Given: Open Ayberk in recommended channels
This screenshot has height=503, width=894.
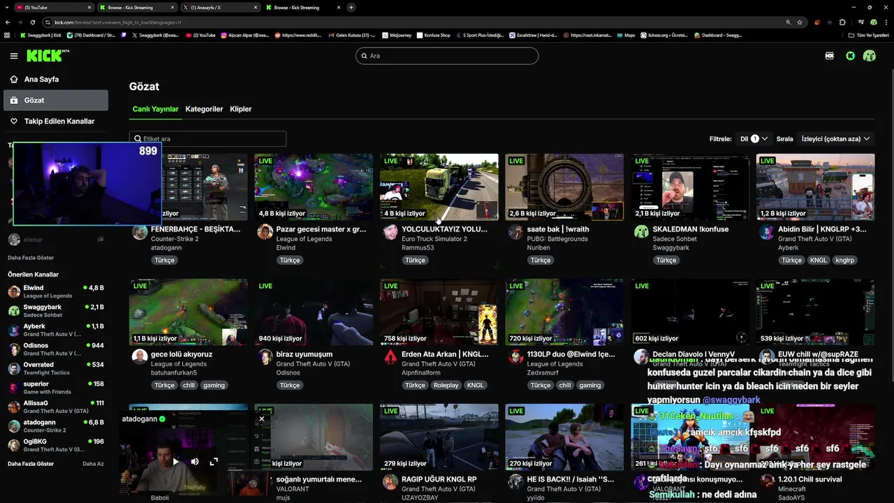Looking at the screenshot, I should (x=56, y=330).
